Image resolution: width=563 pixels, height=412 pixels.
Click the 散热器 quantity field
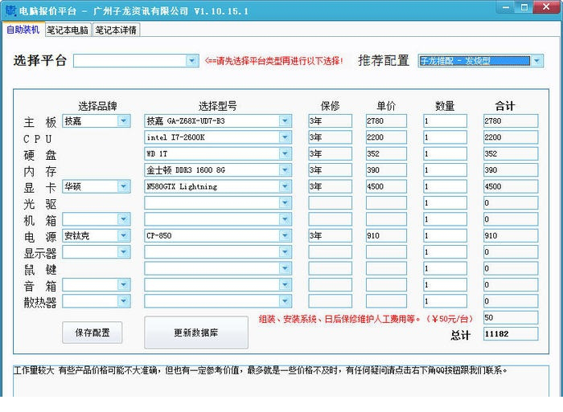(445, 301)
